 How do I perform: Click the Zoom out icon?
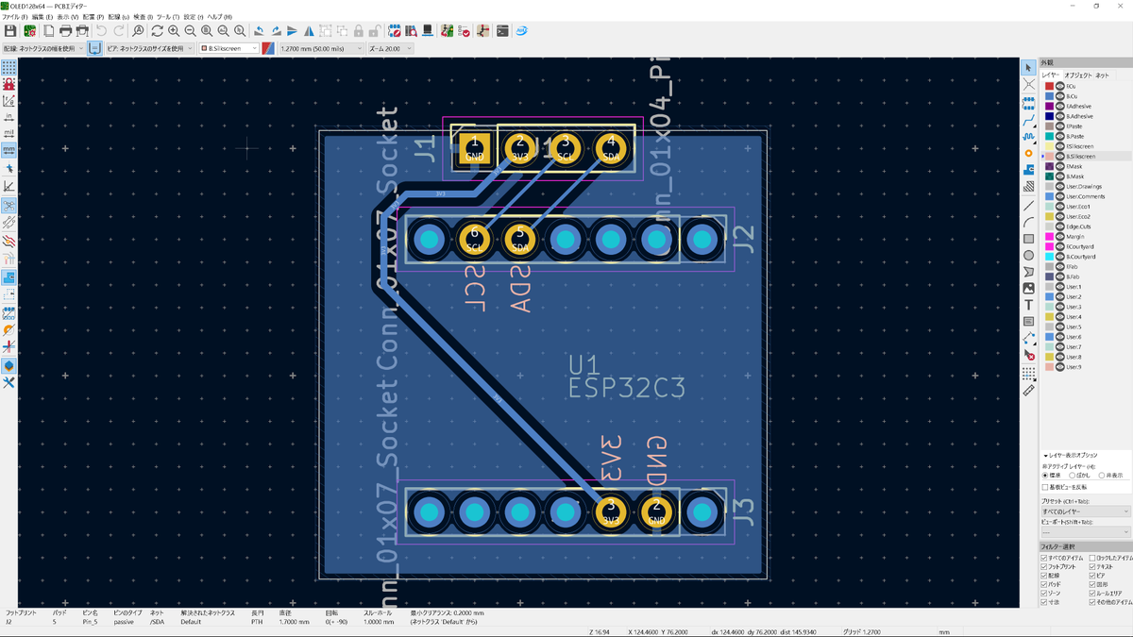point(190,31)
